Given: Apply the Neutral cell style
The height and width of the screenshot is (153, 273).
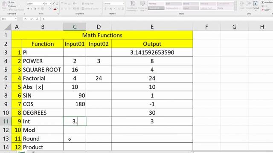Looking at the screenshot, I should point(208,4).
